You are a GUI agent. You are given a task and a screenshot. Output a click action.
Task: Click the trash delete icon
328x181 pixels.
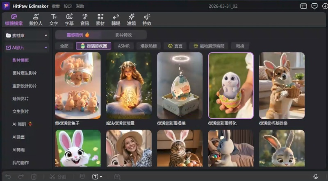click(34, 176)
